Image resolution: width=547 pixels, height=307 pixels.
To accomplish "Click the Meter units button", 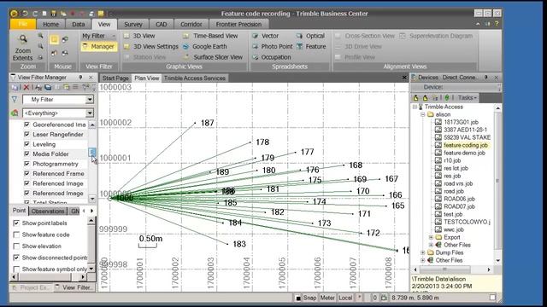I will click(327, 298).
